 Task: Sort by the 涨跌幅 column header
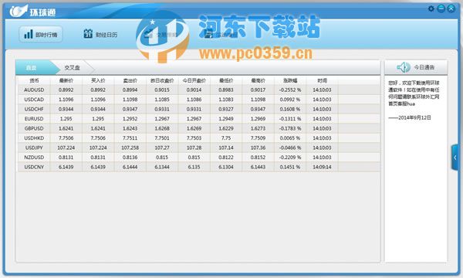pos(290,80)
